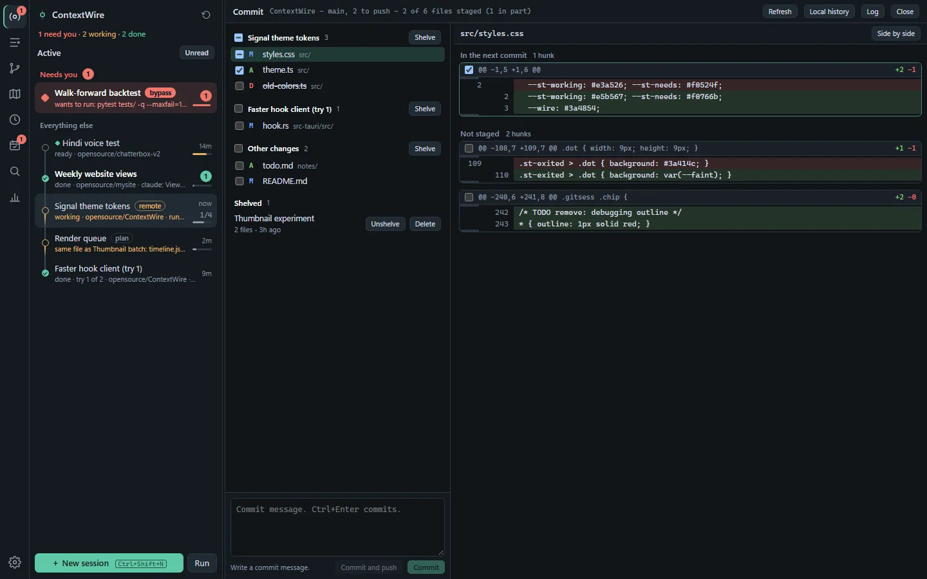Check the todo.md checkbox

239,166
